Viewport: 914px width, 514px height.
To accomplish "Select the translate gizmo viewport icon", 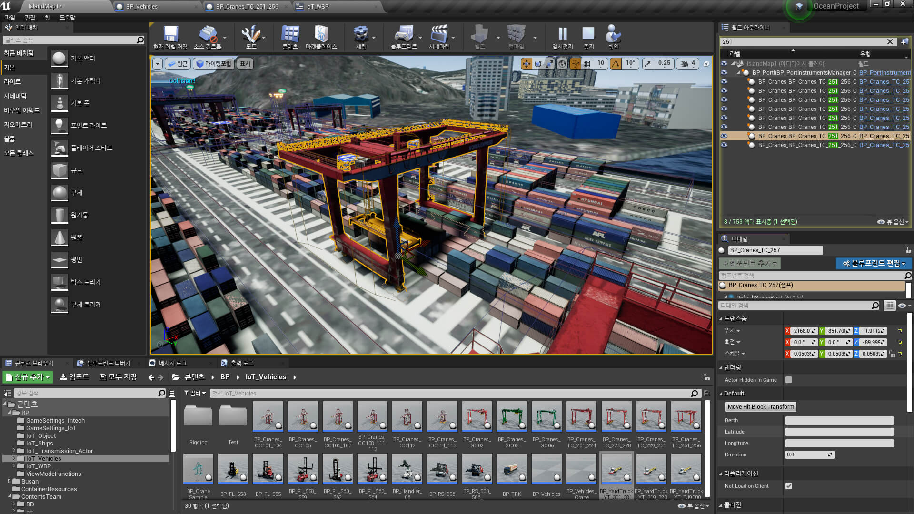I will [527, 63].
